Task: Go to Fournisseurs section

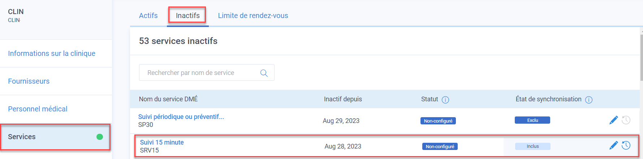Action: pos(29,81)
